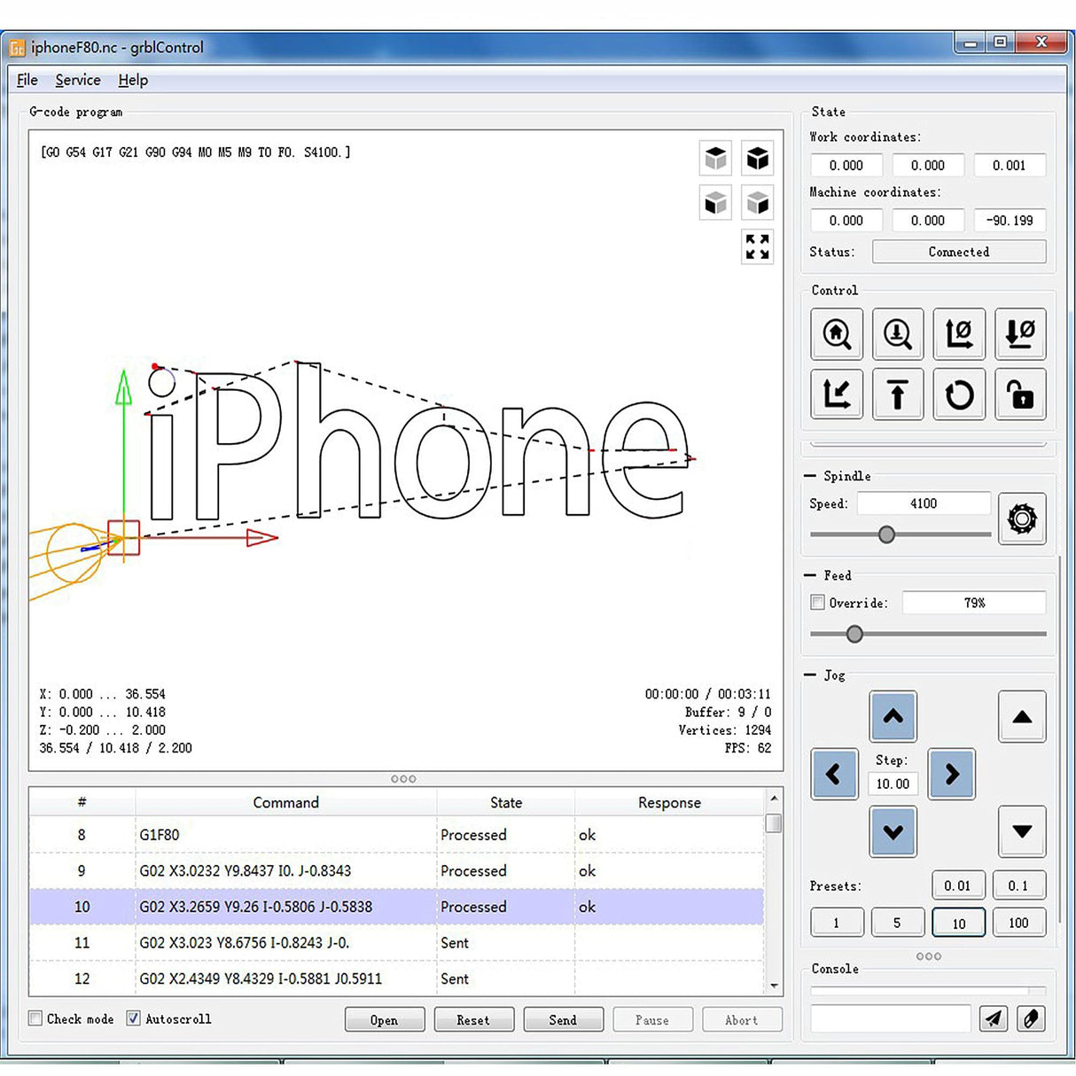Send the console command with paper-plane icon
The image size is (1076, 1076).
click(x=994, y=1018)
